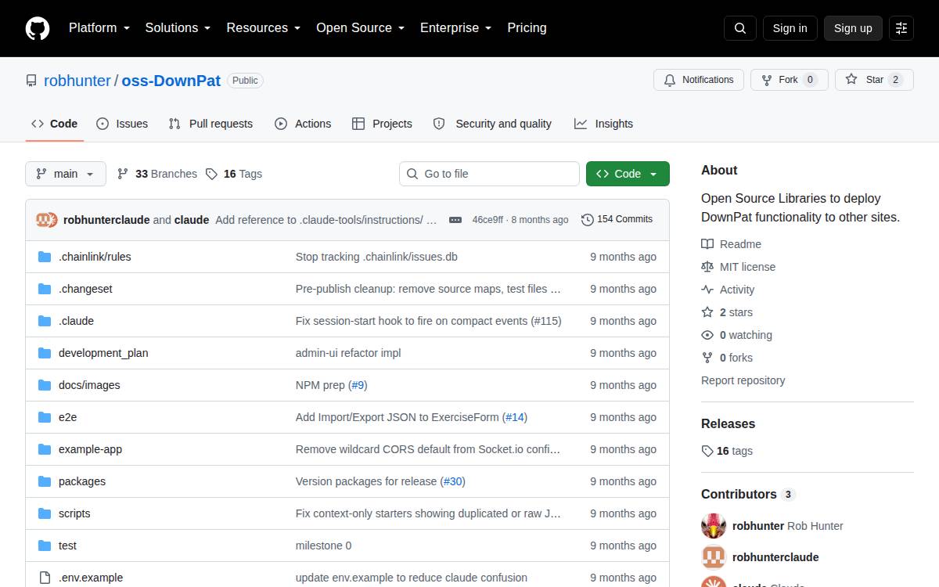The image size is (939, 587).
Task: Open pull request #115 link
Action: coord(546,321)
